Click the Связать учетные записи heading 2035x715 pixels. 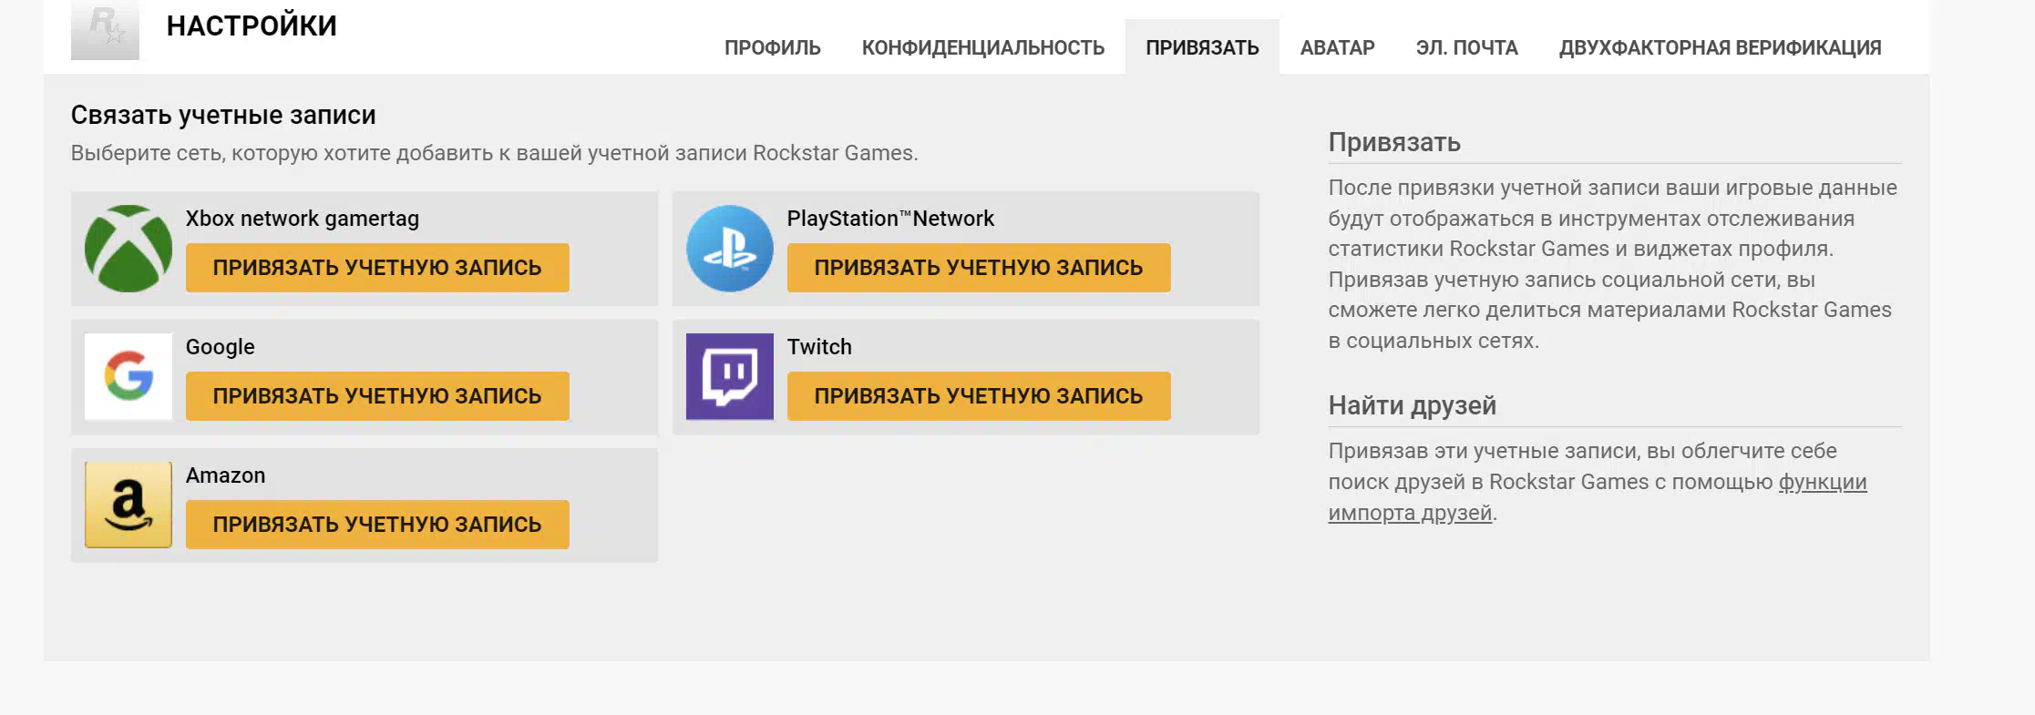223,115
